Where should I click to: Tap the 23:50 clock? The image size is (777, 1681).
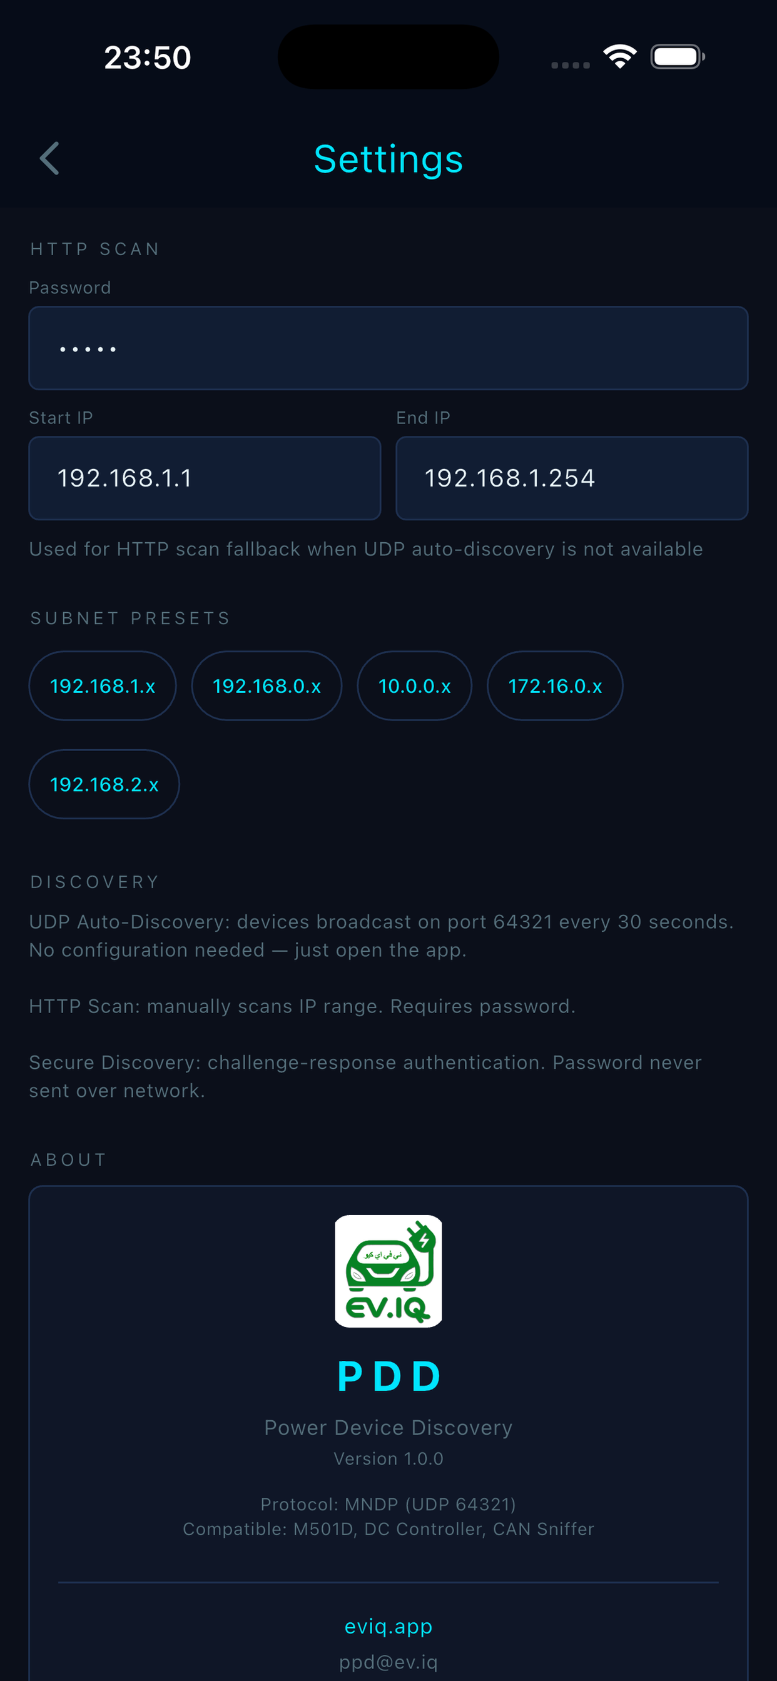coord(148,58)
